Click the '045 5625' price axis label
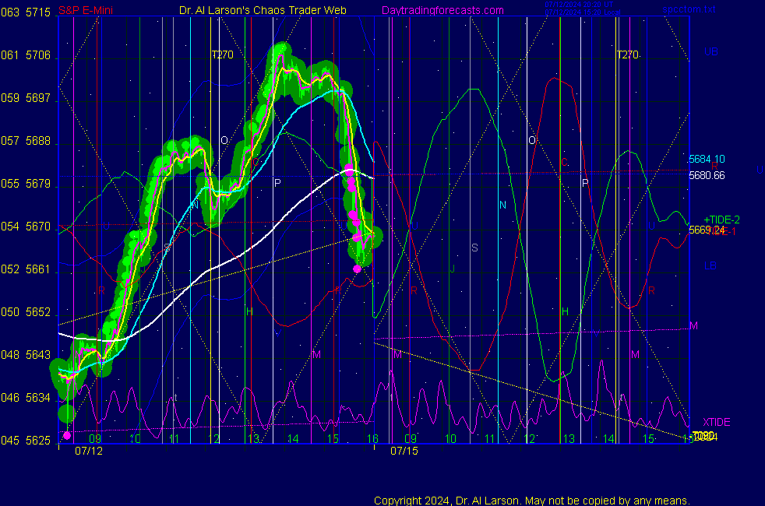The image size is (765, 506). [26, 441]
